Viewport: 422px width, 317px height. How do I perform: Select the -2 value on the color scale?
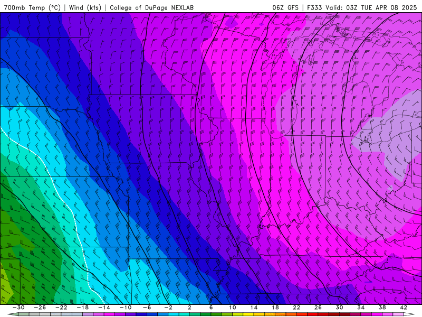pos(168,307)
